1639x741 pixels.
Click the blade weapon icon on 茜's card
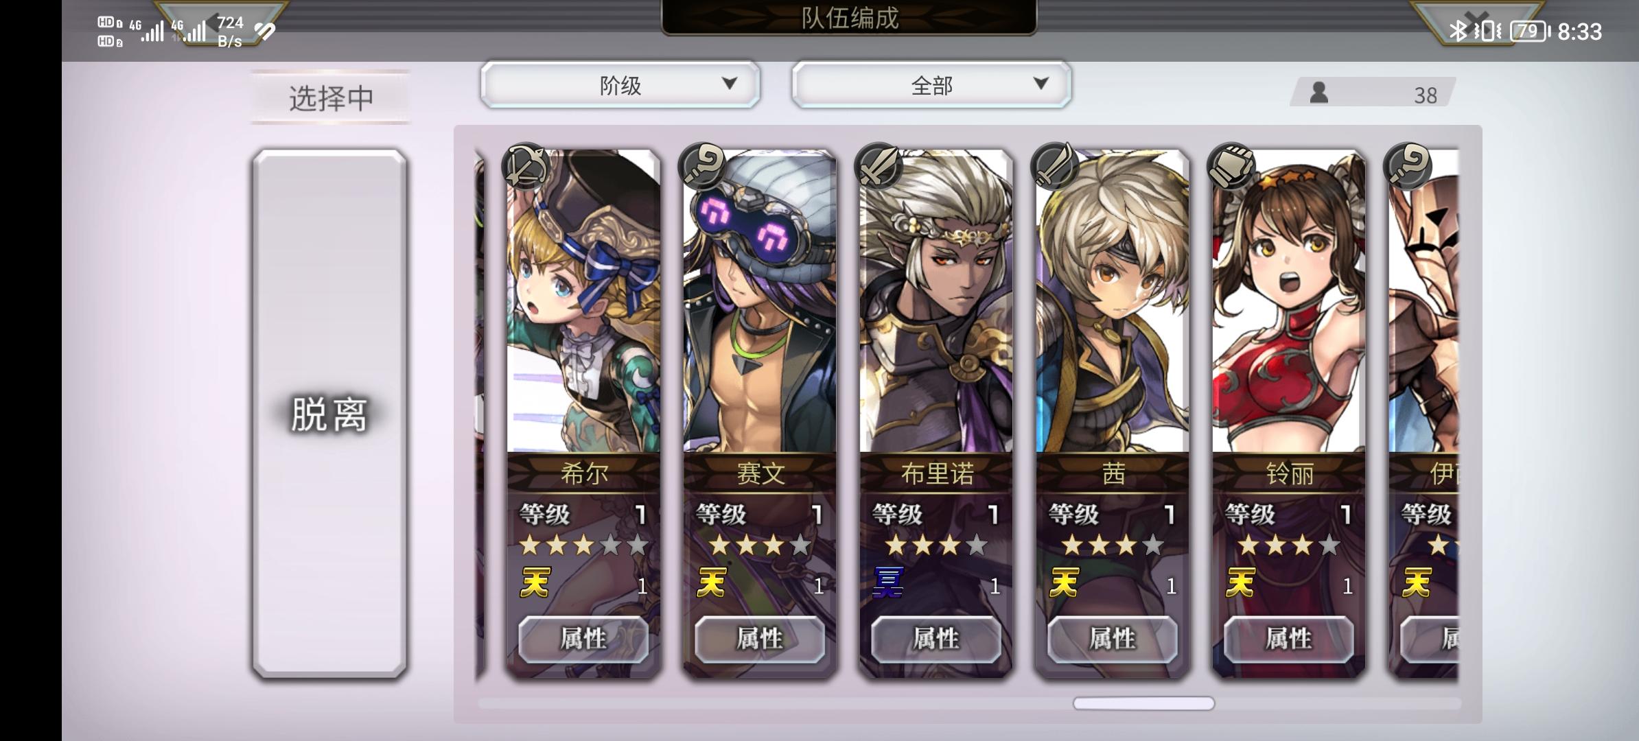(1055, 165)
